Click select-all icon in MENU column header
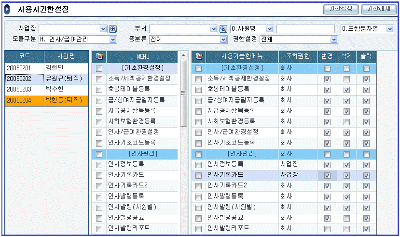 [x=99, y=56]
